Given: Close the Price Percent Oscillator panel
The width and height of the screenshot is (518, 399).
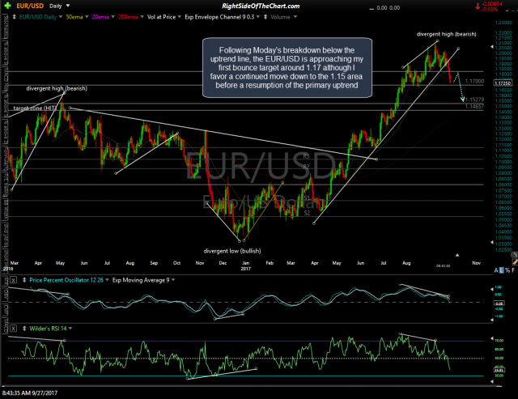Looking at the screenshot, I should click(x=13, y=280).
